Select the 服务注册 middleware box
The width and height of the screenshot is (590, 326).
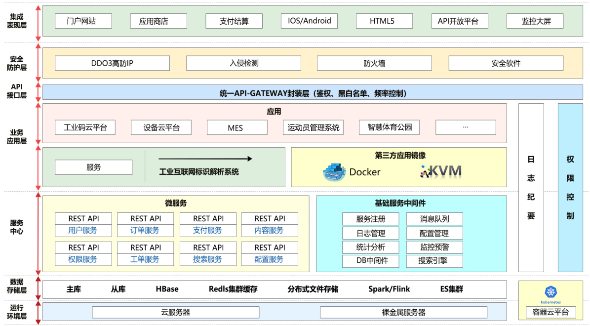pos(371,219)
